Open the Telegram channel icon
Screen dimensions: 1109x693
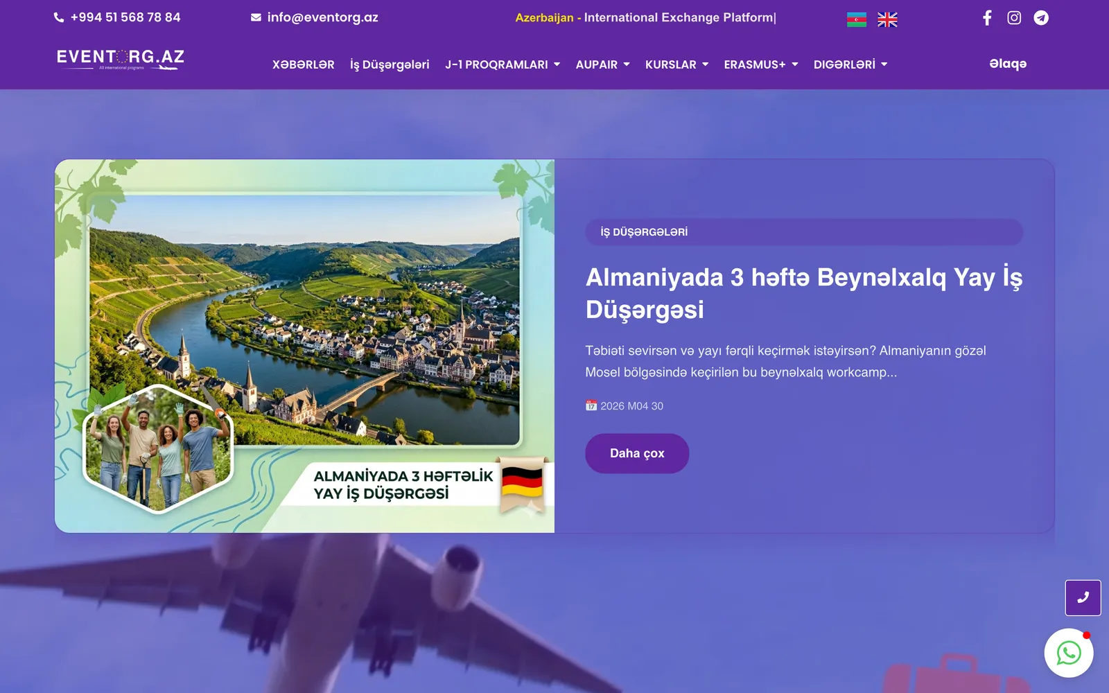1041,18
